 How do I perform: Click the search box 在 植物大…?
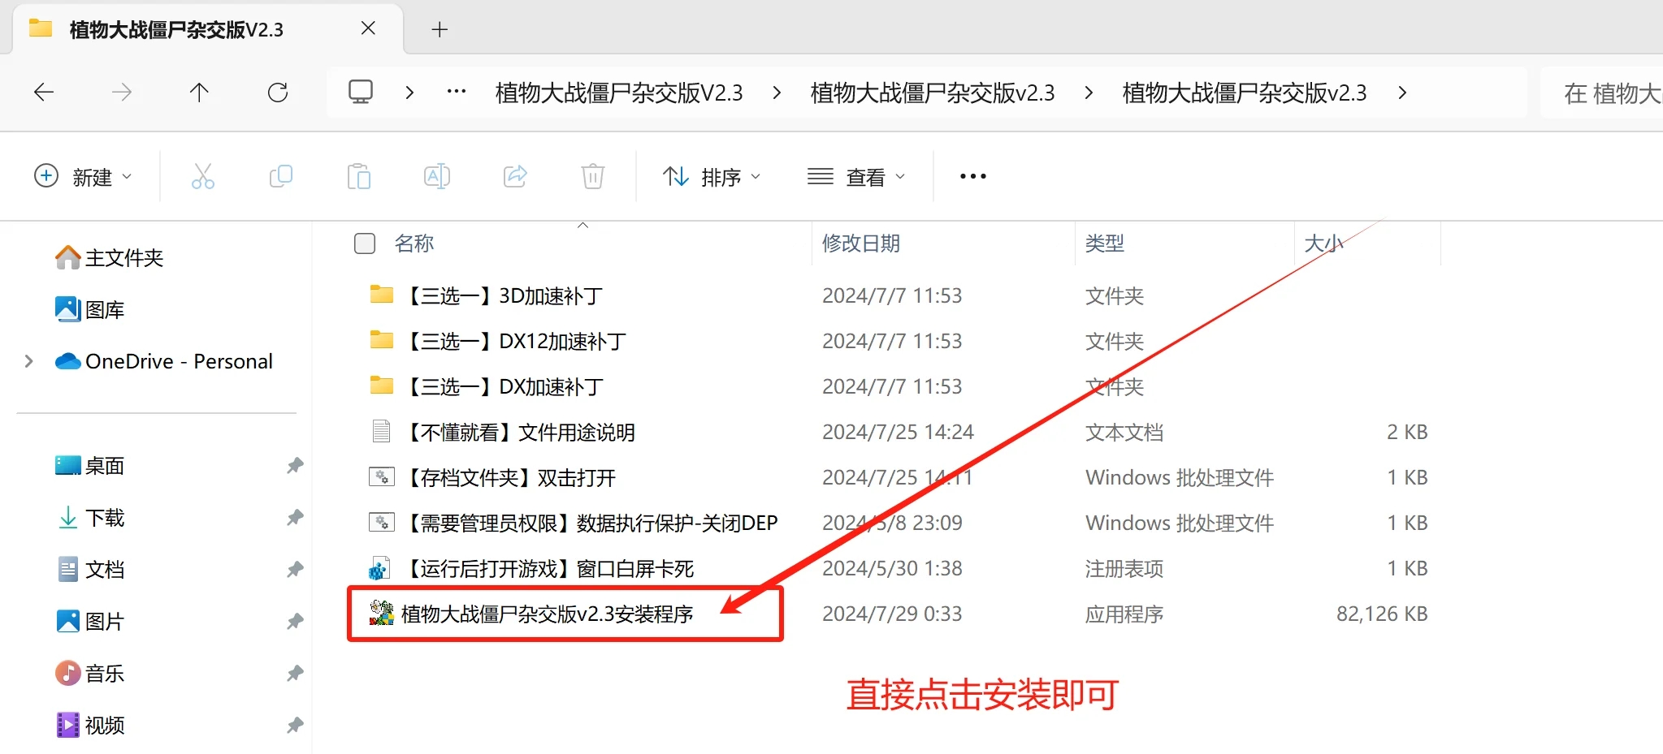[x=1603, y=93]
